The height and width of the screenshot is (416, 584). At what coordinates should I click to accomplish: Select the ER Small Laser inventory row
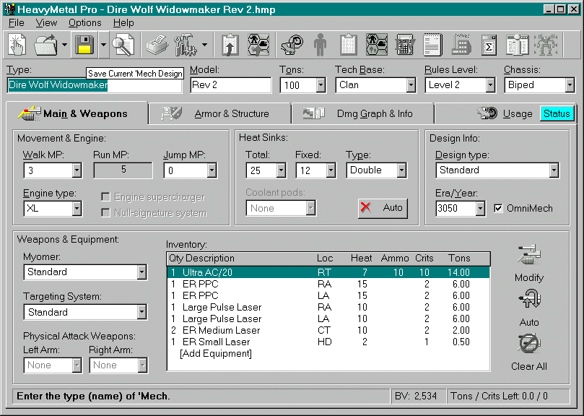click(328, 342)
